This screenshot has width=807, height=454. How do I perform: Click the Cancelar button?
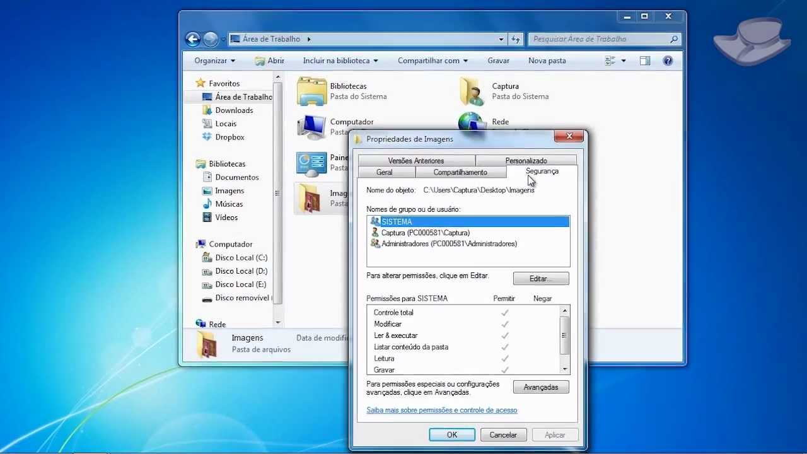[x=503, y=434]
